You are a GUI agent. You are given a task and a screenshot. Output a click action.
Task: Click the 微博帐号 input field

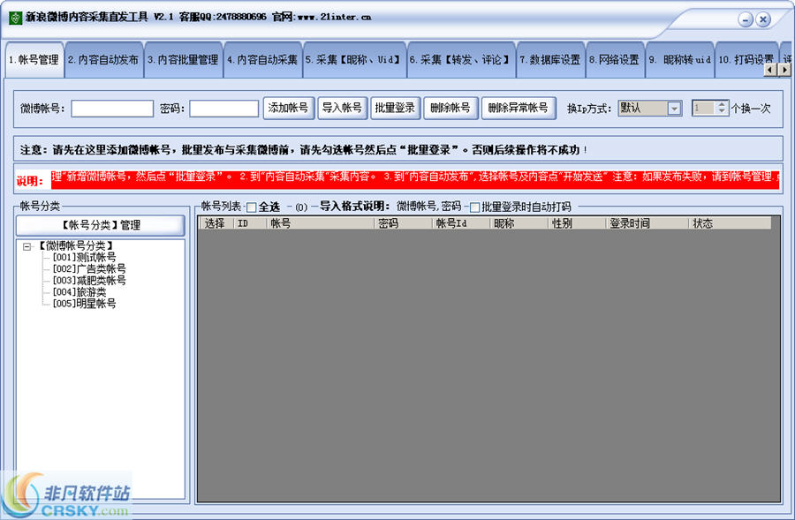(x=112, y=108)
